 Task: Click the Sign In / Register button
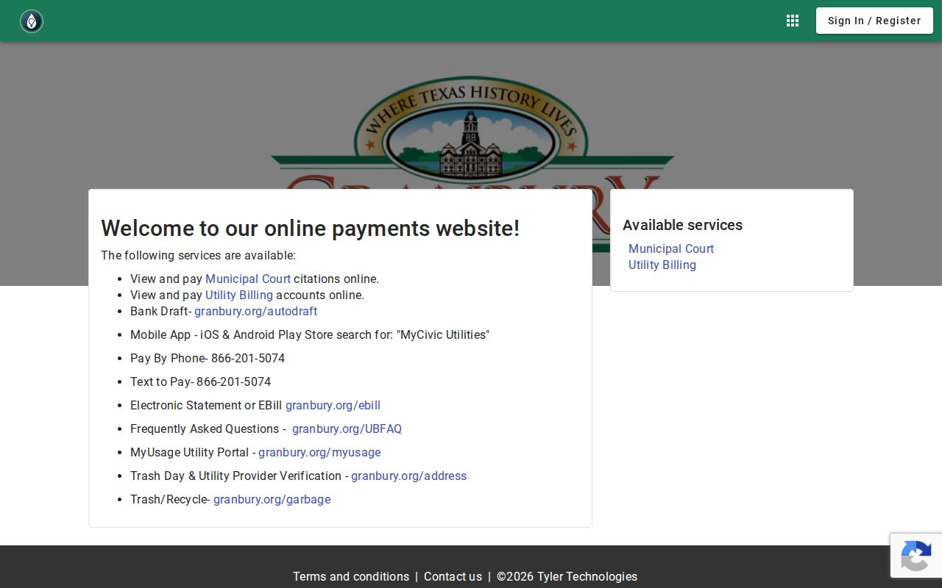point(874,21)
